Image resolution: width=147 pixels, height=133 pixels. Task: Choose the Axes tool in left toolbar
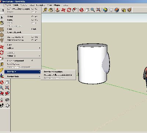pos(2,76)
